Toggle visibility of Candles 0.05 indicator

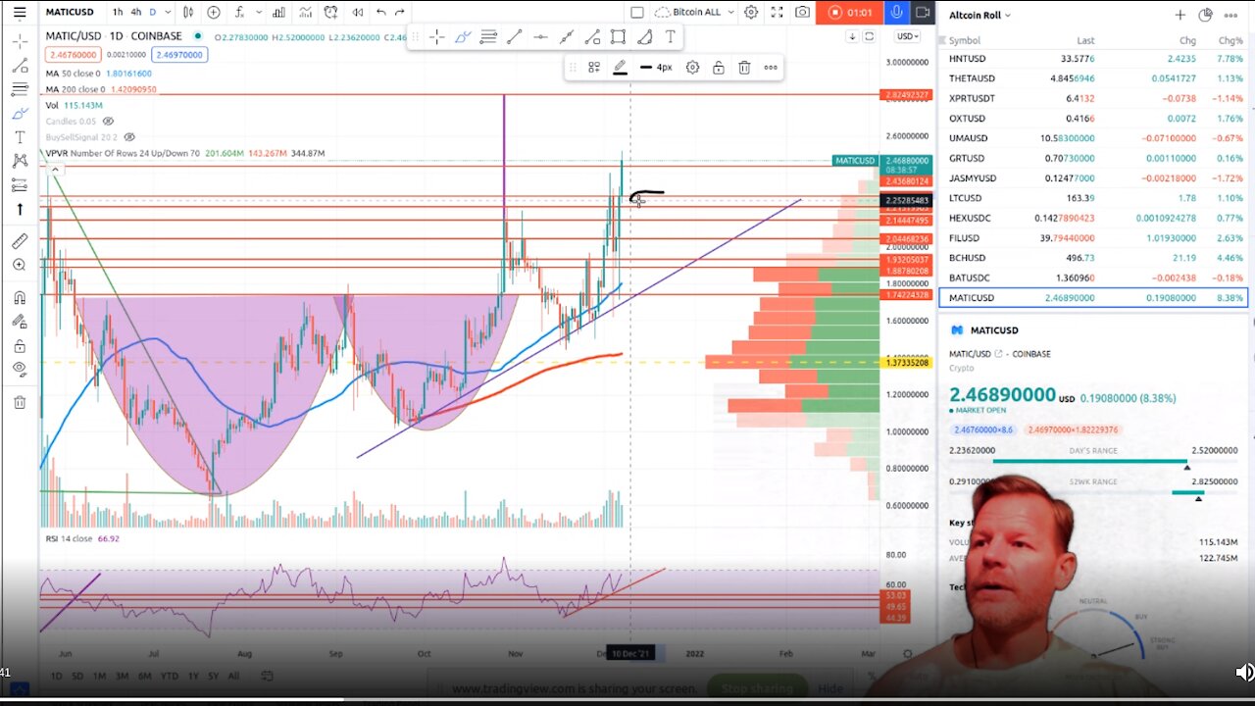point(108,122)
